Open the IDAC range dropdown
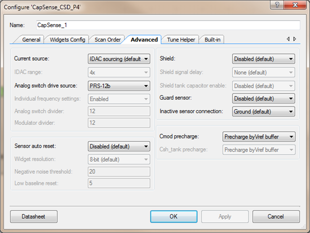This screenshot has height=233, width=310. point(119,72)
